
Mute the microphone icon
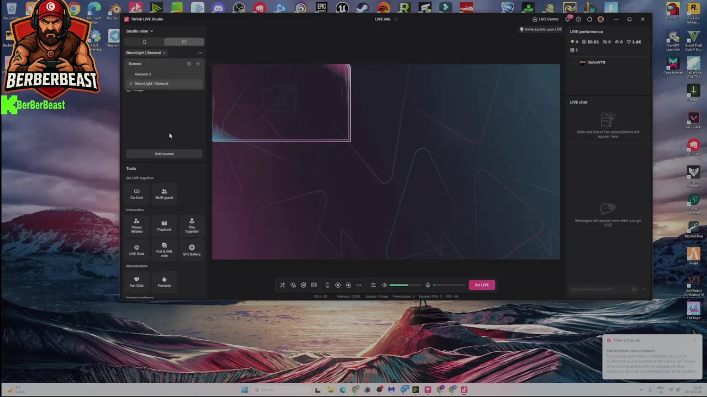pyautogui.click(x=428, y=285)
